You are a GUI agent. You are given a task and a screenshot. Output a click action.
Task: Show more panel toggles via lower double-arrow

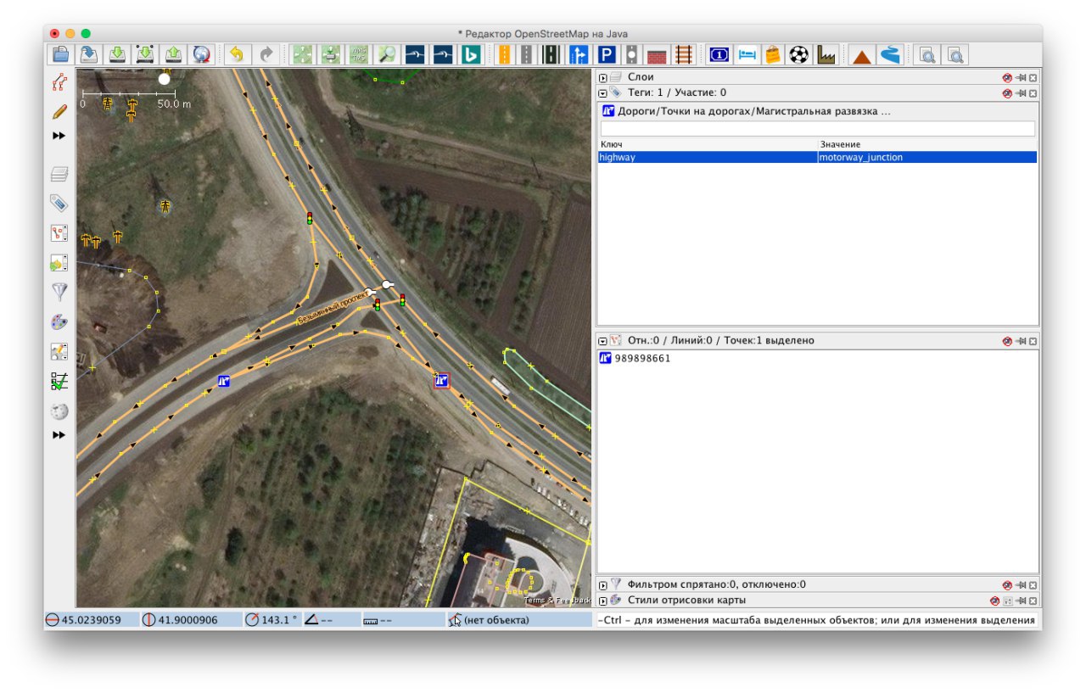point(59,435)
